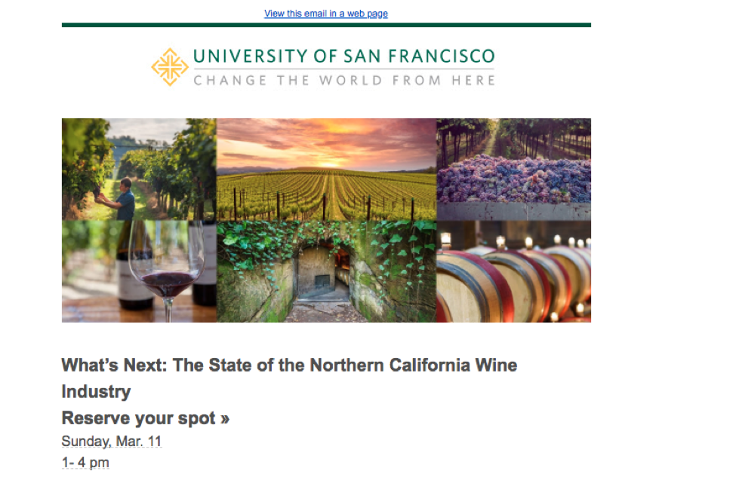Click the sun on the vineyard horizon
Image resolution: width=736 pixels, height=477 pixels.
[330, 163]
